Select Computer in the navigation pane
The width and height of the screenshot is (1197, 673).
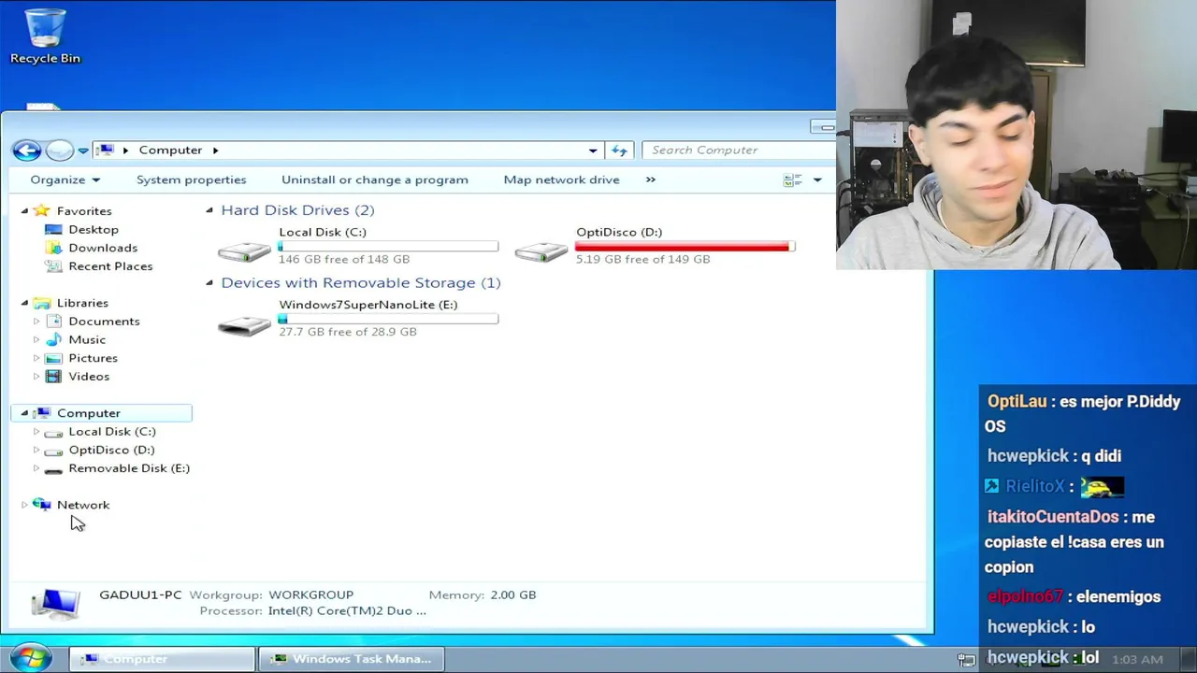(x=88, y=413)
